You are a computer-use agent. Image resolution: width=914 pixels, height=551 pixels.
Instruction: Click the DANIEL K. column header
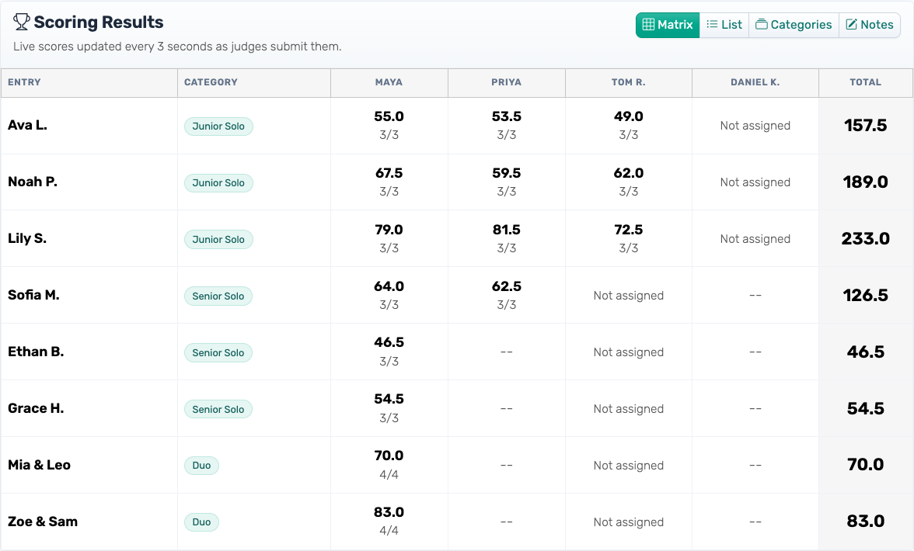click(755, 82)
